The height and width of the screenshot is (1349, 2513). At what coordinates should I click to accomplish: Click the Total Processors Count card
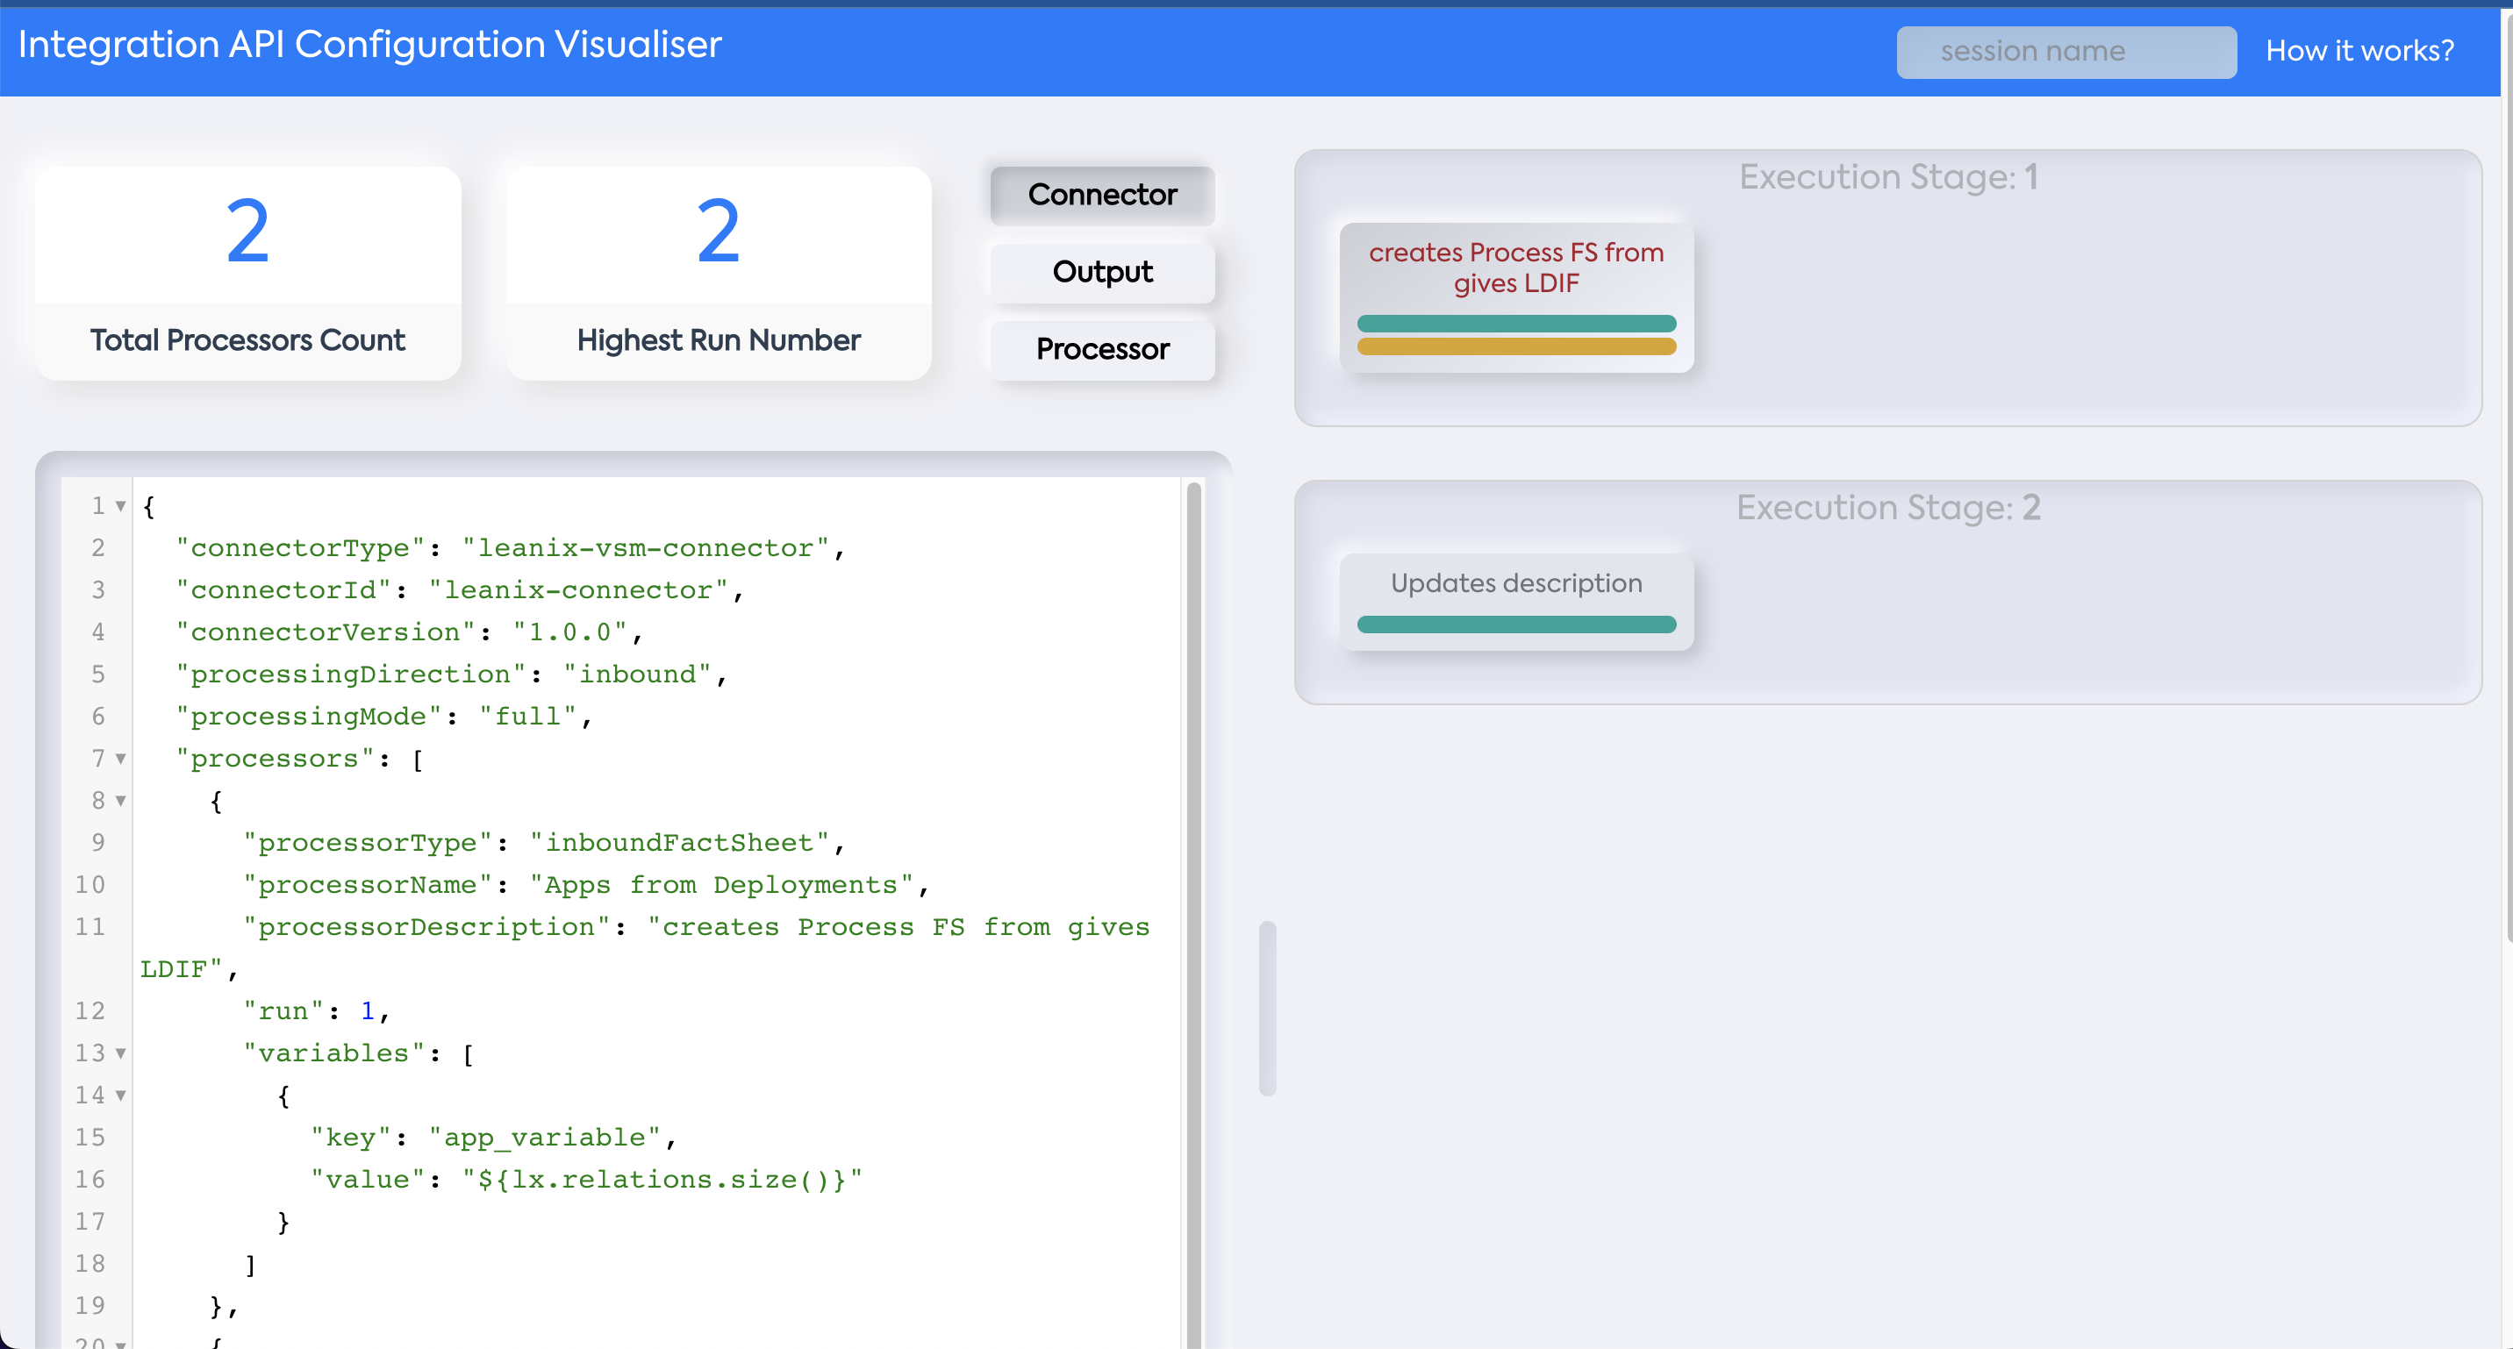pyautogui.click(x=247, y=273)
